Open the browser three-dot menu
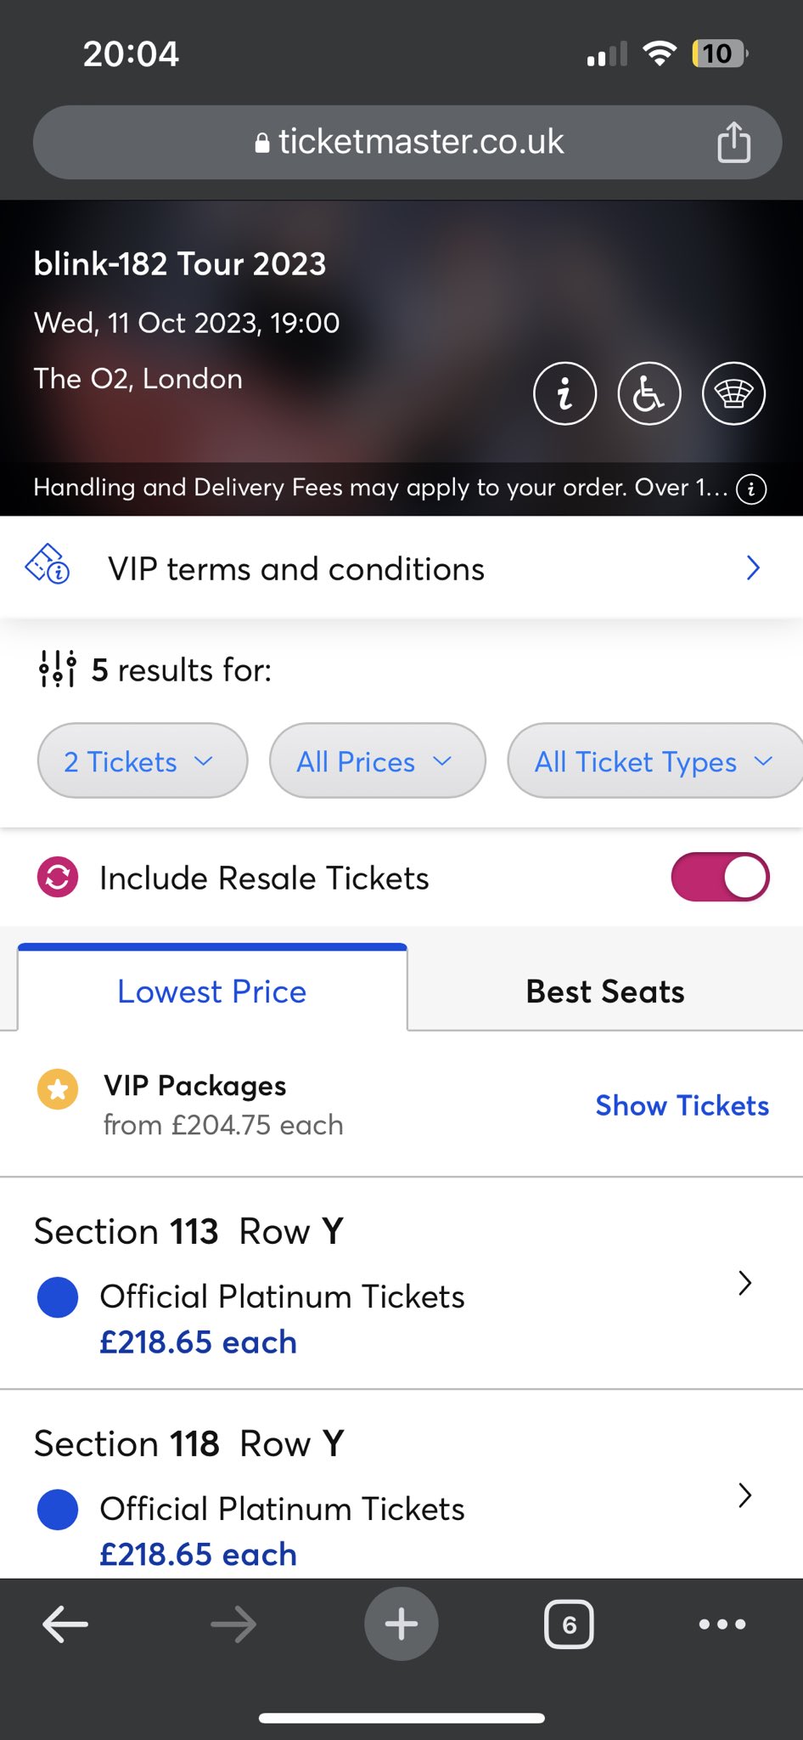Screen dimensions: 803x1740 722,1624
